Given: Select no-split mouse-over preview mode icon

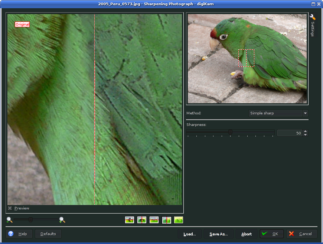Looking at the screenshot, I should point(179,220).
